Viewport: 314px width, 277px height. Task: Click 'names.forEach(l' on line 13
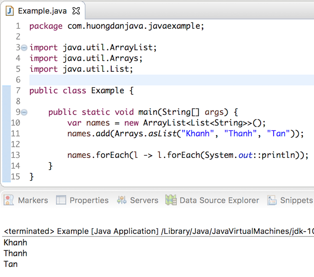103,155
